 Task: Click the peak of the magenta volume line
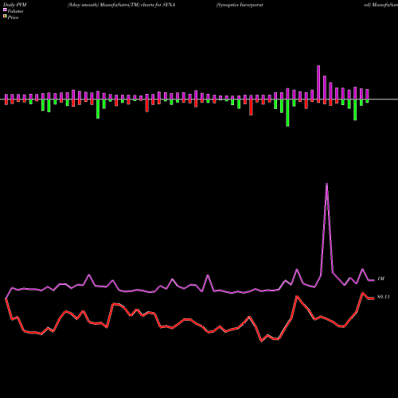[x=326, y=184]
